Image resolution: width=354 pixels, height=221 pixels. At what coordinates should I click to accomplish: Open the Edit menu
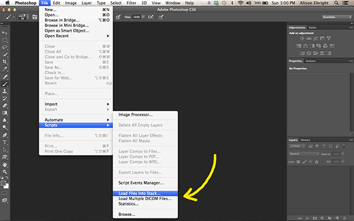tap(57, 3)
